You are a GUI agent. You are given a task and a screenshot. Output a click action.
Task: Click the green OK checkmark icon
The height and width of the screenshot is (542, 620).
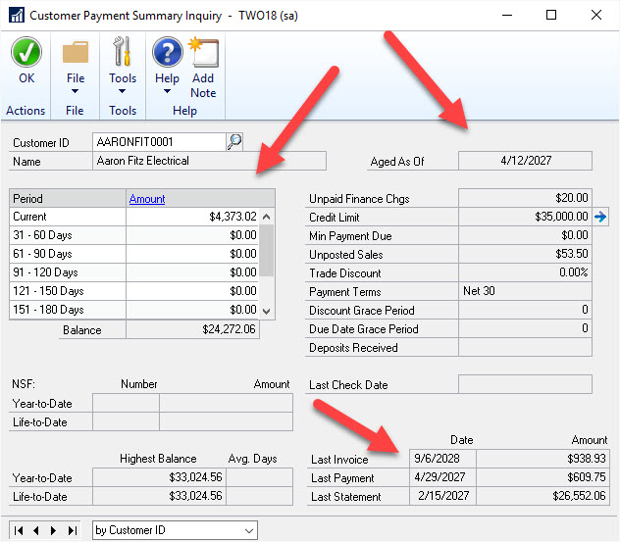26,53
